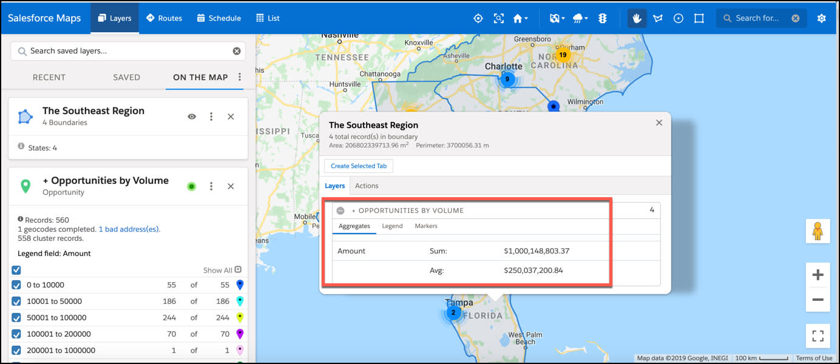Screen dimensions: 840x364
Task: Select the circle drawing tool
Action: coord(679,18)
